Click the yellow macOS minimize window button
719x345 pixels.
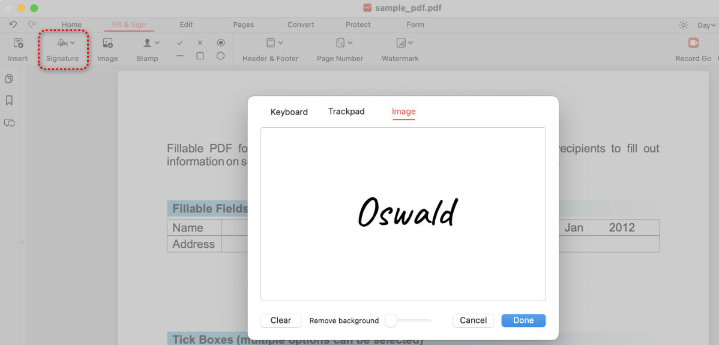(x=21, y=8)
